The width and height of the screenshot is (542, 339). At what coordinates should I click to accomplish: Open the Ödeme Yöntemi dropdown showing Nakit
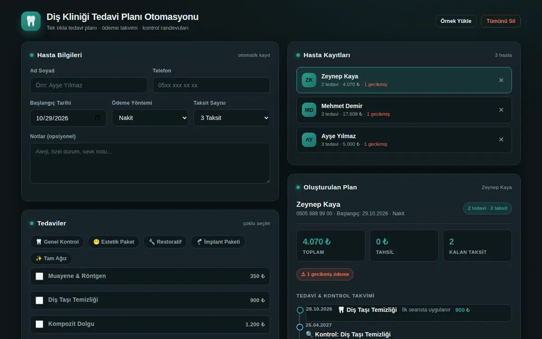[150, 118]
